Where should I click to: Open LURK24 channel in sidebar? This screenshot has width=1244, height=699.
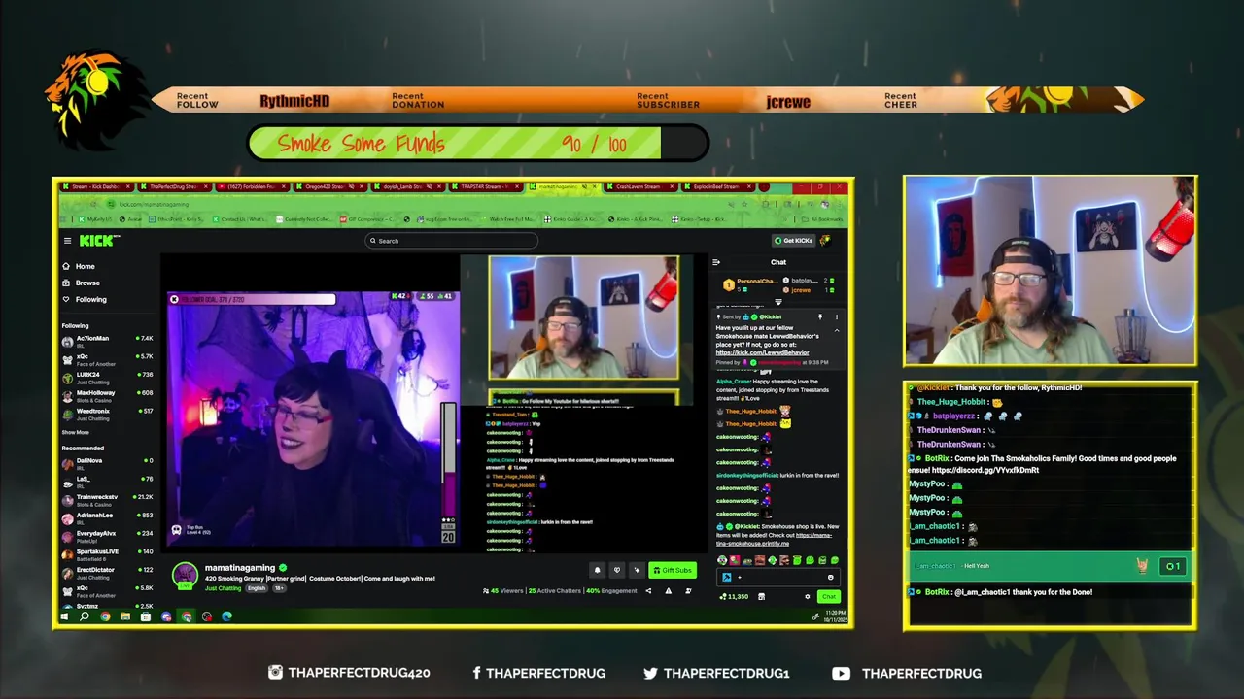pos(107,378)
